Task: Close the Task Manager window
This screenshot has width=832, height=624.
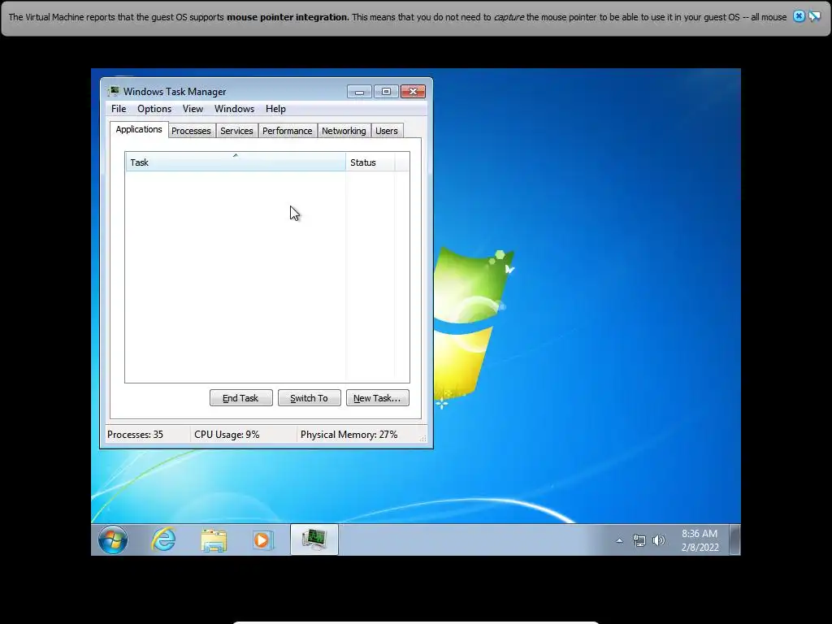Action: tap(413, 92)
